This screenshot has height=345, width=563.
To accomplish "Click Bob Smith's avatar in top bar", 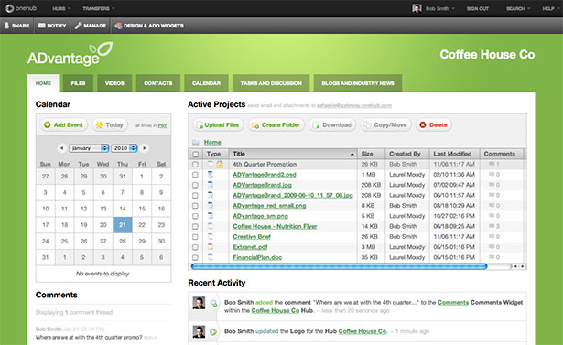I will pyautogui.click(x=417, y=8).
